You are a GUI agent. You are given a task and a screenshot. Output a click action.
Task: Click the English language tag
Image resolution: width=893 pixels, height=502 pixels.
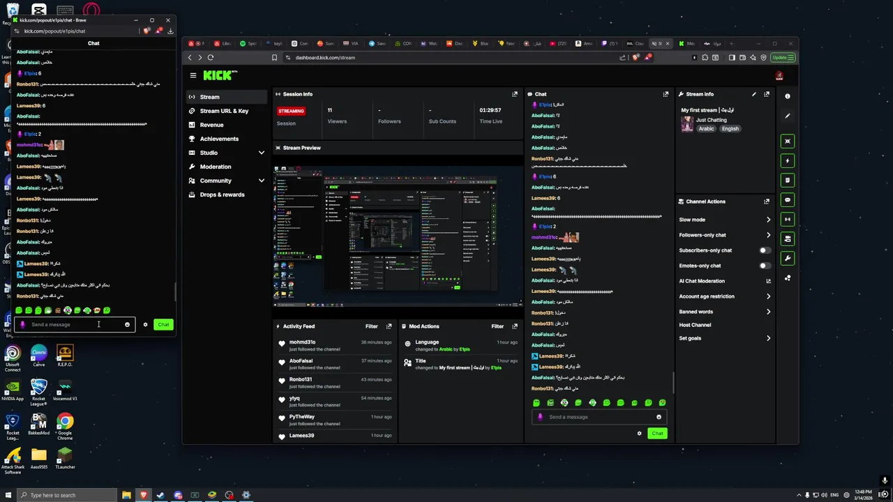(730, 129)
